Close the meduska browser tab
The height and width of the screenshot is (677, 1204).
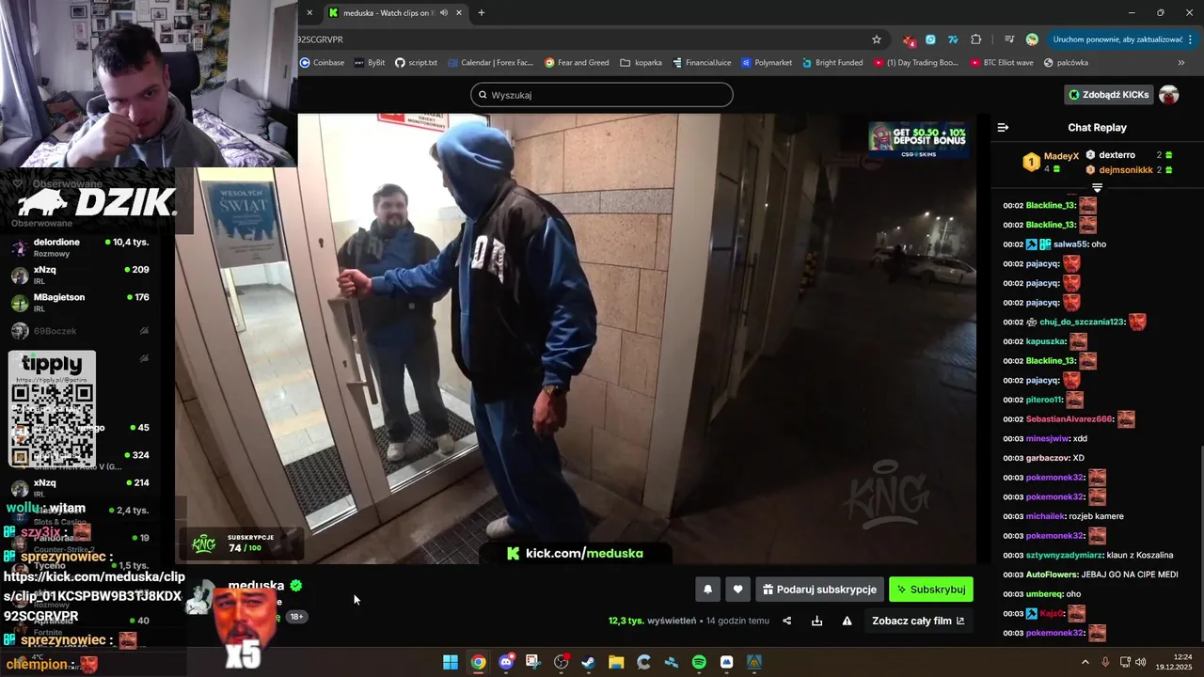point(458,13)
